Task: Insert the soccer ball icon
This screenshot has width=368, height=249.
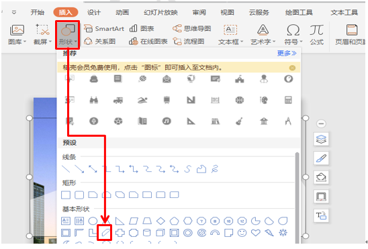Action: pos(118,121)
